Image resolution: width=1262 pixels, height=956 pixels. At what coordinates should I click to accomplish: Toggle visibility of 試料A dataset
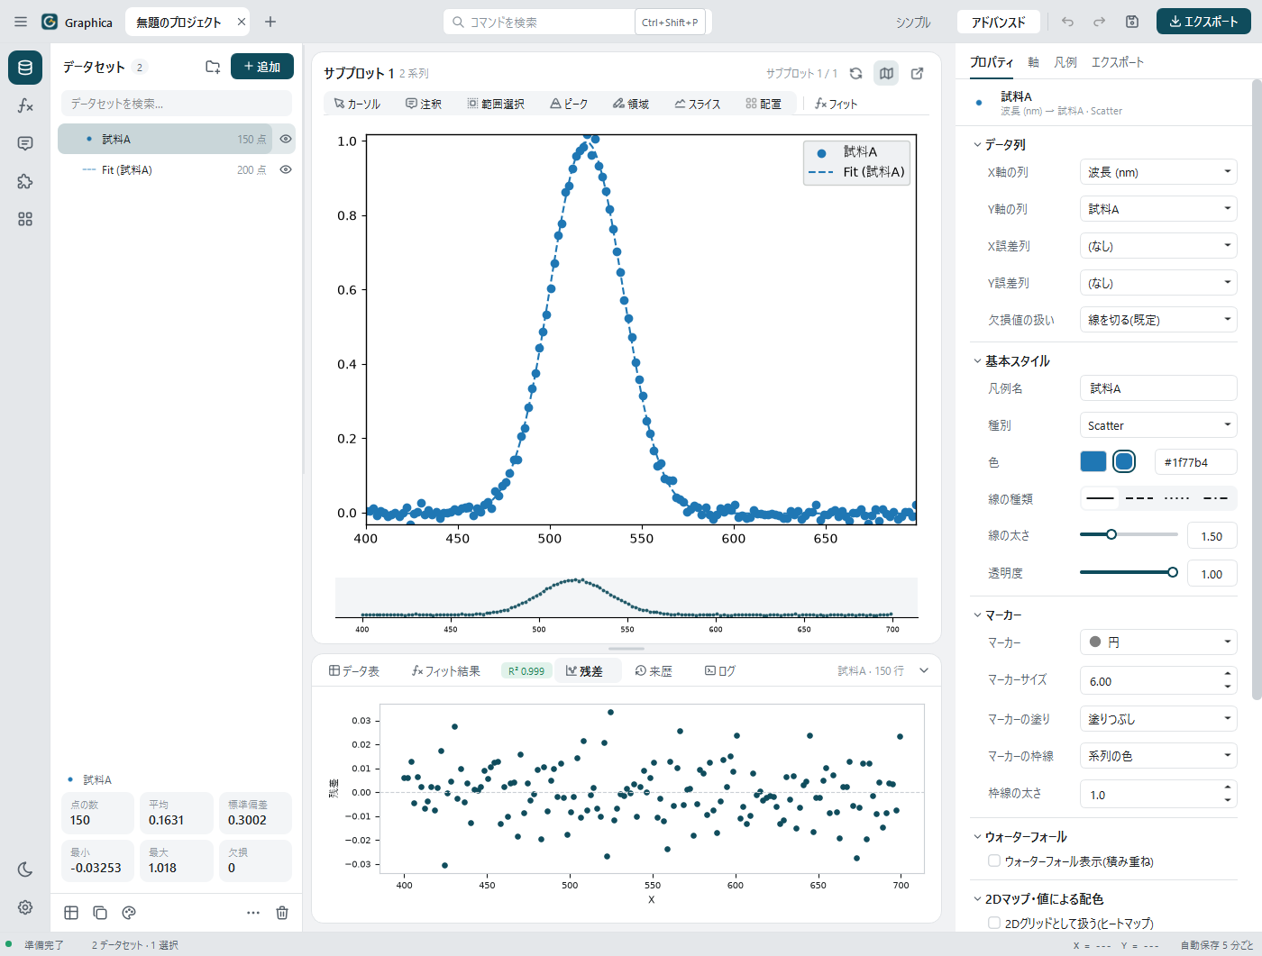click(x=286, y=139)
